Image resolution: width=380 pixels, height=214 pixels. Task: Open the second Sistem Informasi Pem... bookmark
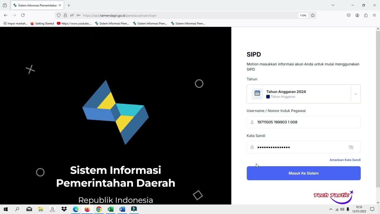tap(150, 23)
